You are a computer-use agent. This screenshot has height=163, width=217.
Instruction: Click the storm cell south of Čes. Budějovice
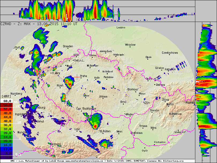coord(95,122)
